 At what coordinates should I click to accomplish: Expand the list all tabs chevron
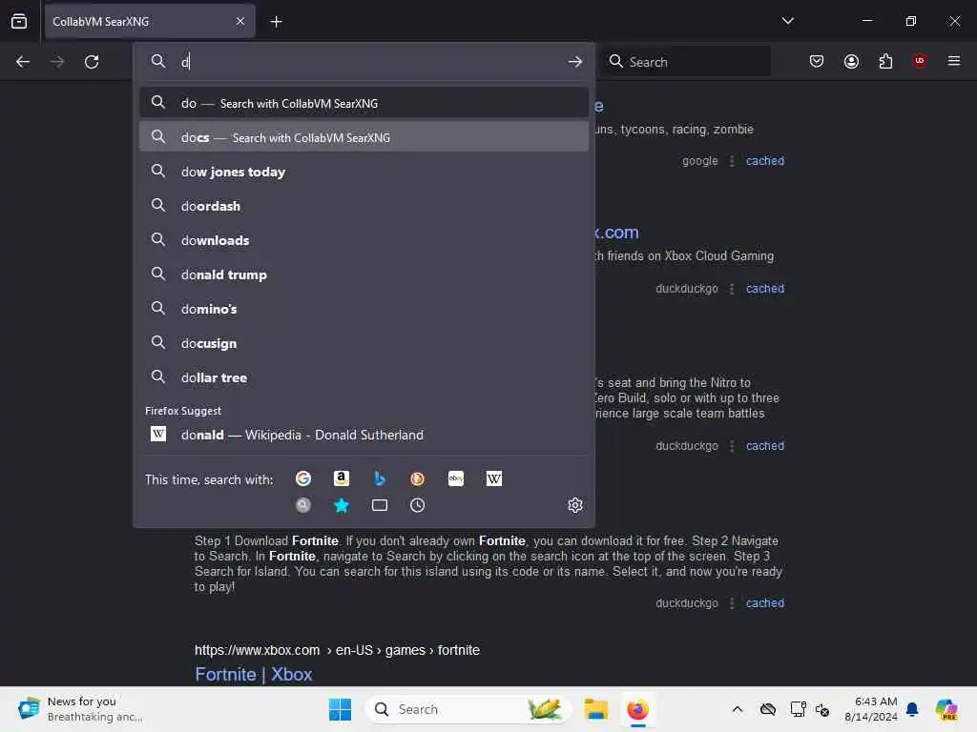pos(787,21)
